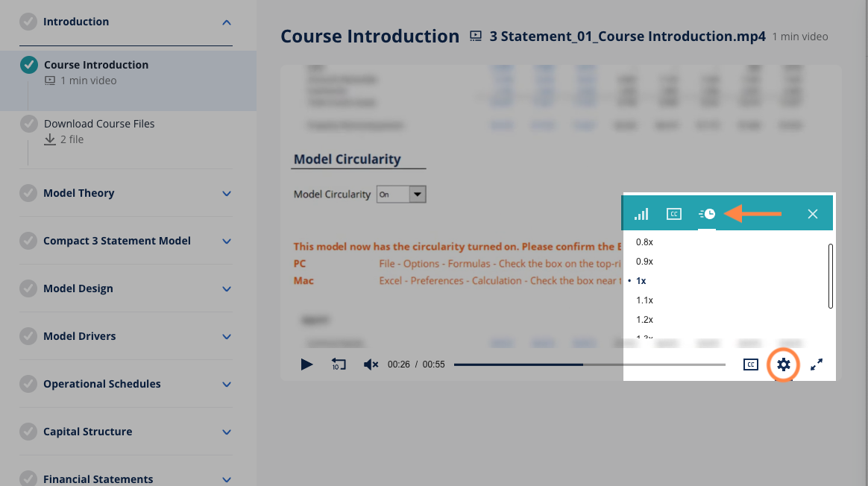Click the Model Theory section title
Screen dimensions: 868x486
tap(78, 192)
